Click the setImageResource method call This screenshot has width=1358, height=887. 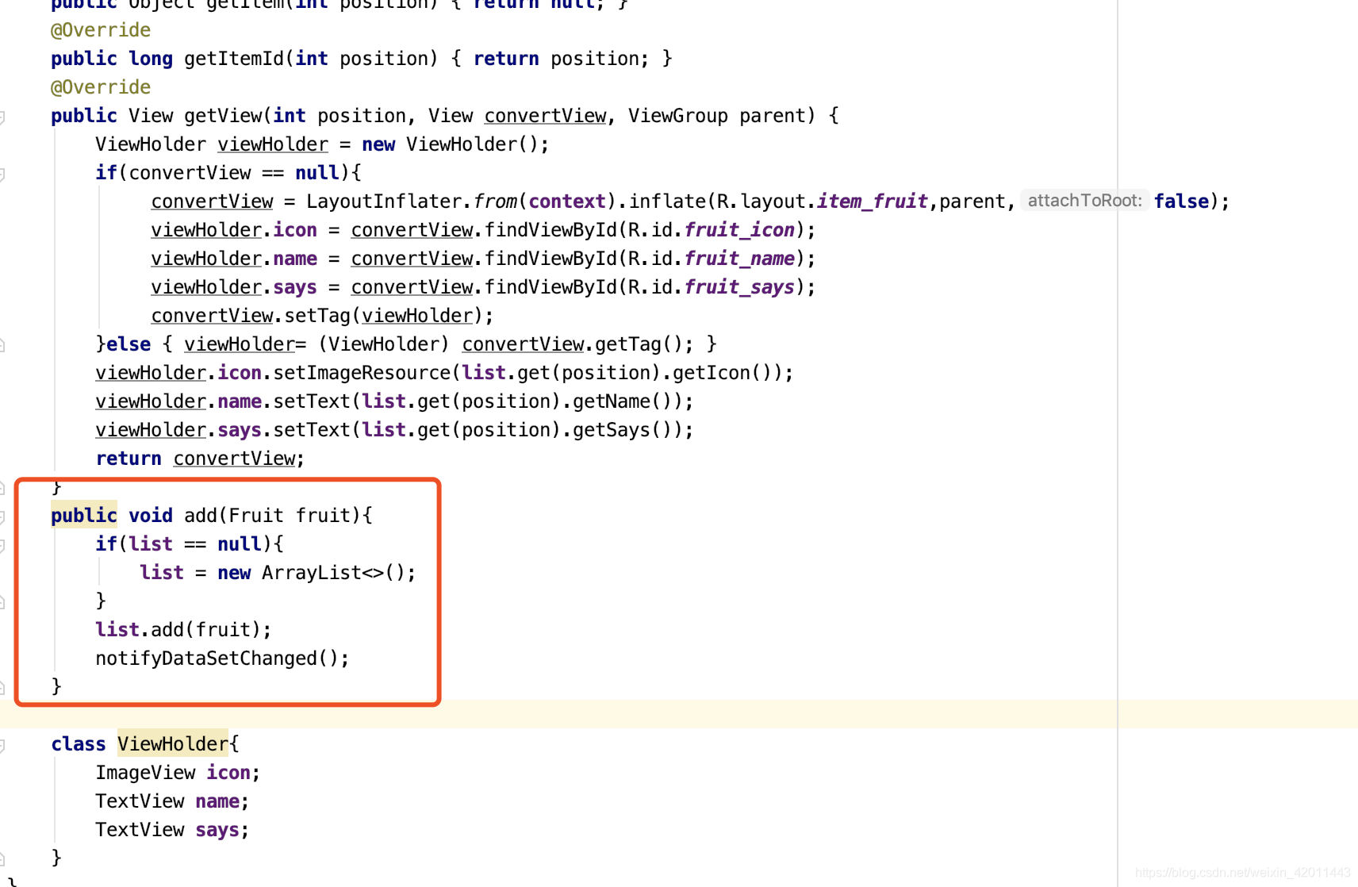363,373
